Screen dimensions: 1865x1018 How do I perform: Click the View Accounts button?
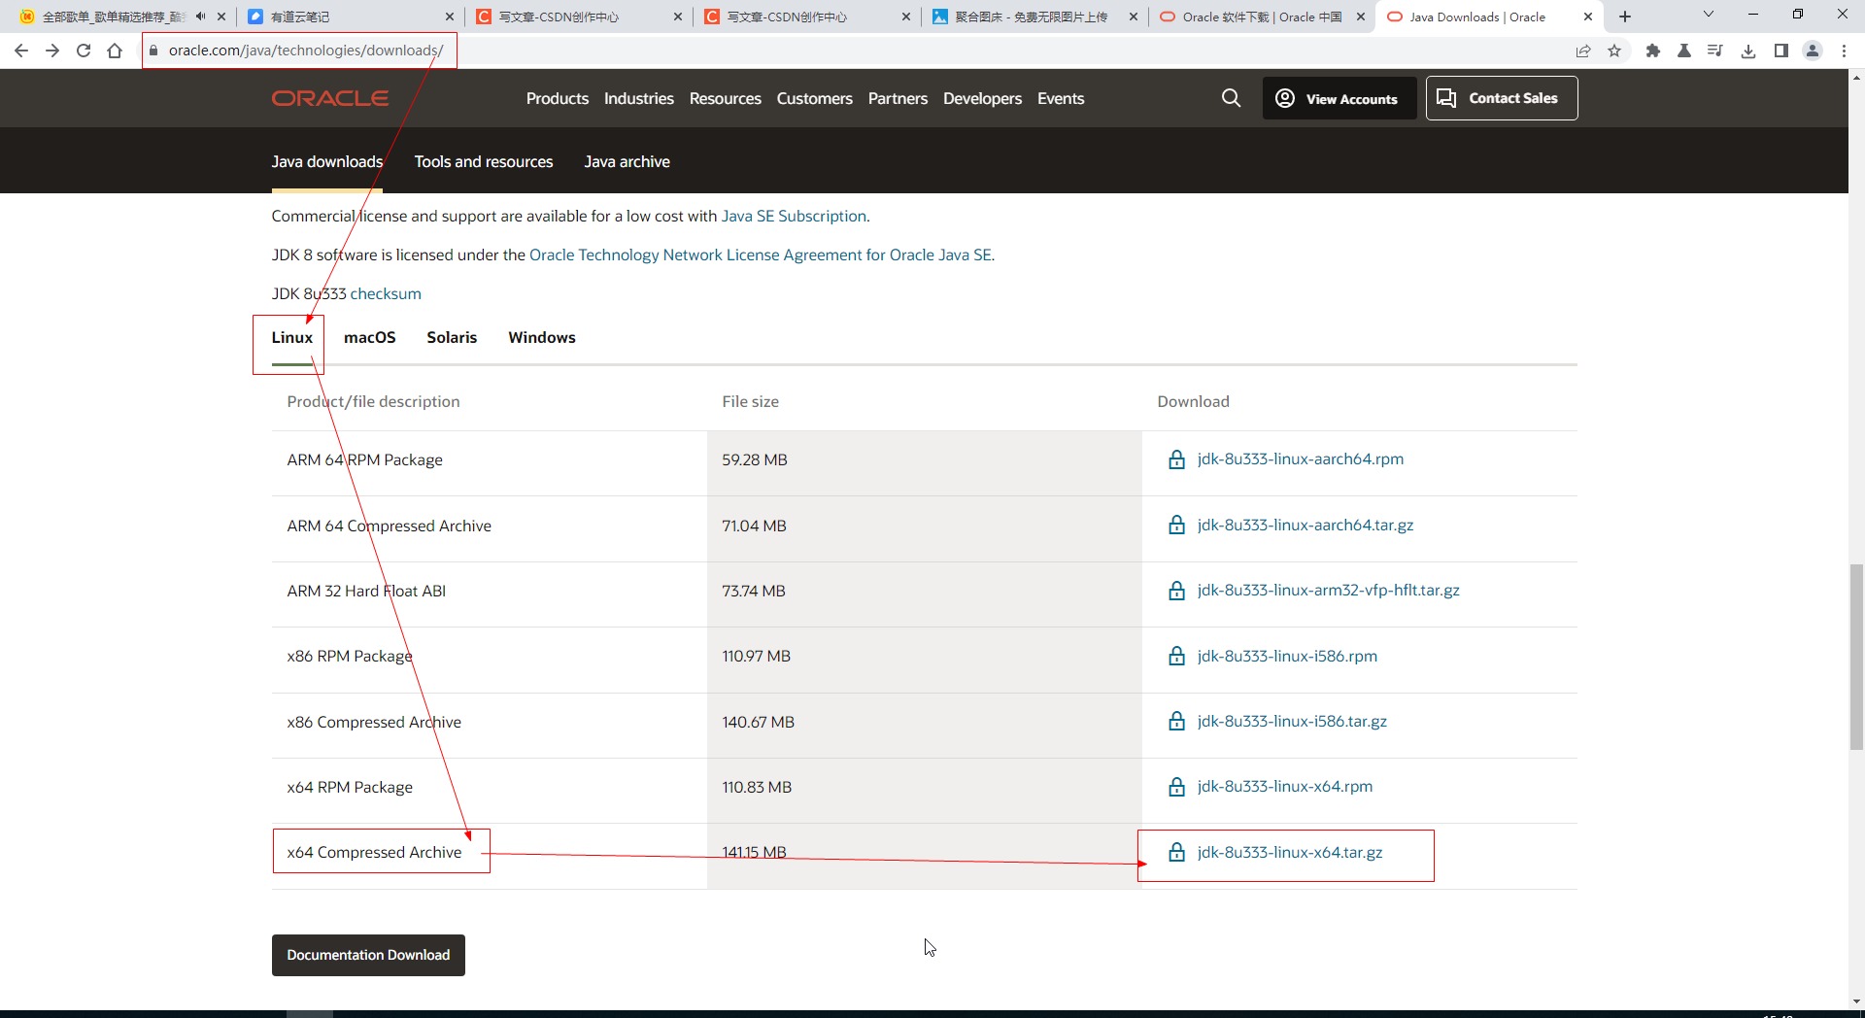coord(1339,98)
